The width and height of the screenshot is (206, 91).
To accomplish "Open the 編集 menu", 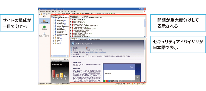I will click(x=48, y=12).
